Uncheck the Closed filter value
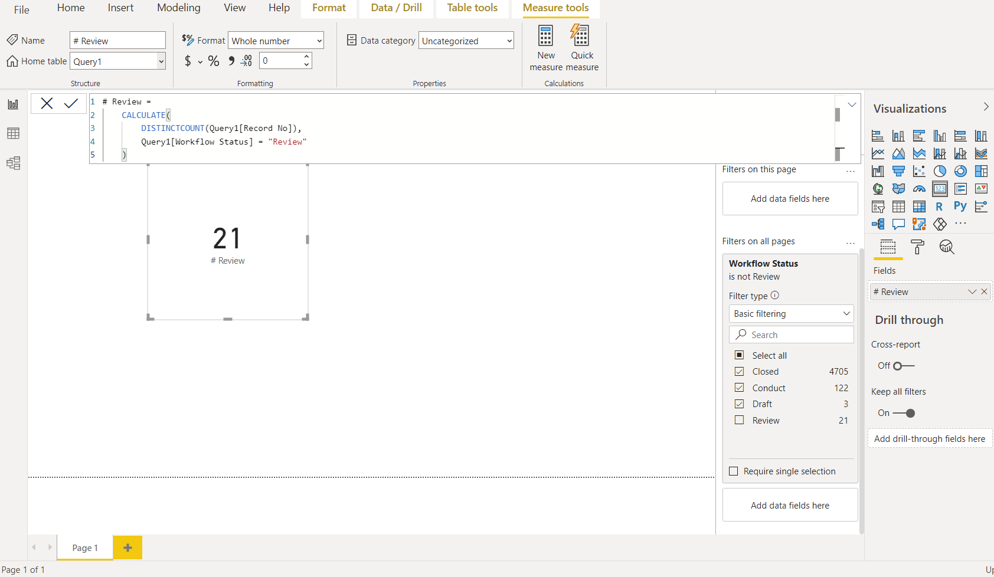 click(739, 372)
